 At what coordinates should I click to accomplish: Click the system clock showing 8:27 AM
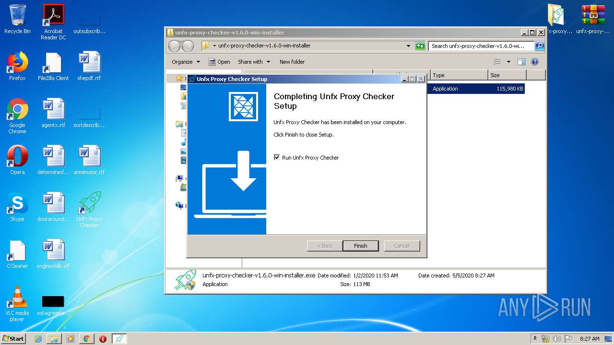coord(590,339)
